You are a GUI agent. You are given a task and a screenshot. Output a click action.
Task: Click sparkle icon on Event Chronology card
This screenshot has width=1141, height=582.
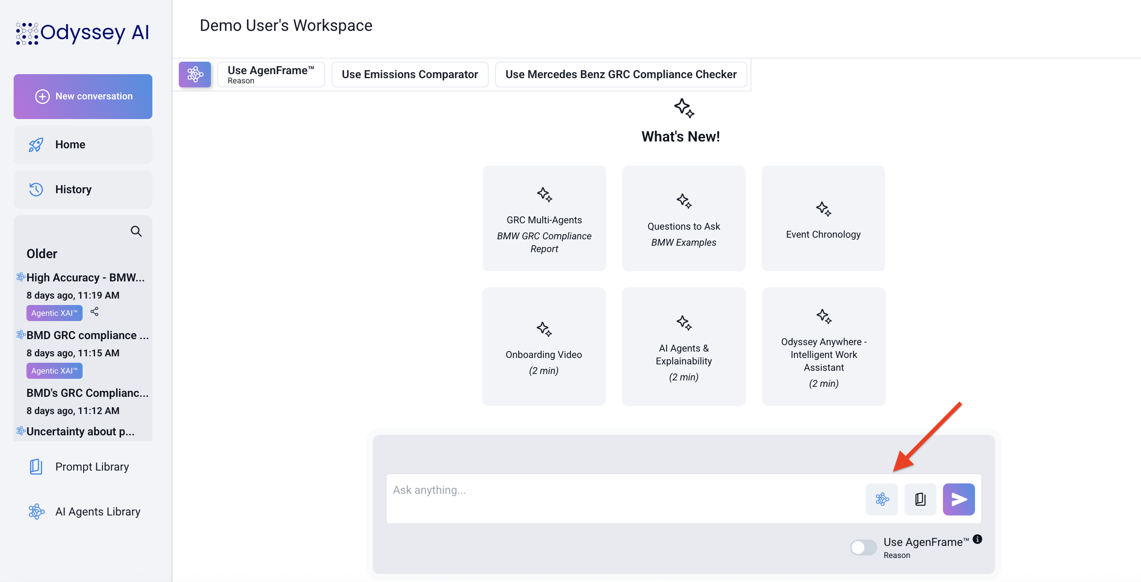(823, 208)
